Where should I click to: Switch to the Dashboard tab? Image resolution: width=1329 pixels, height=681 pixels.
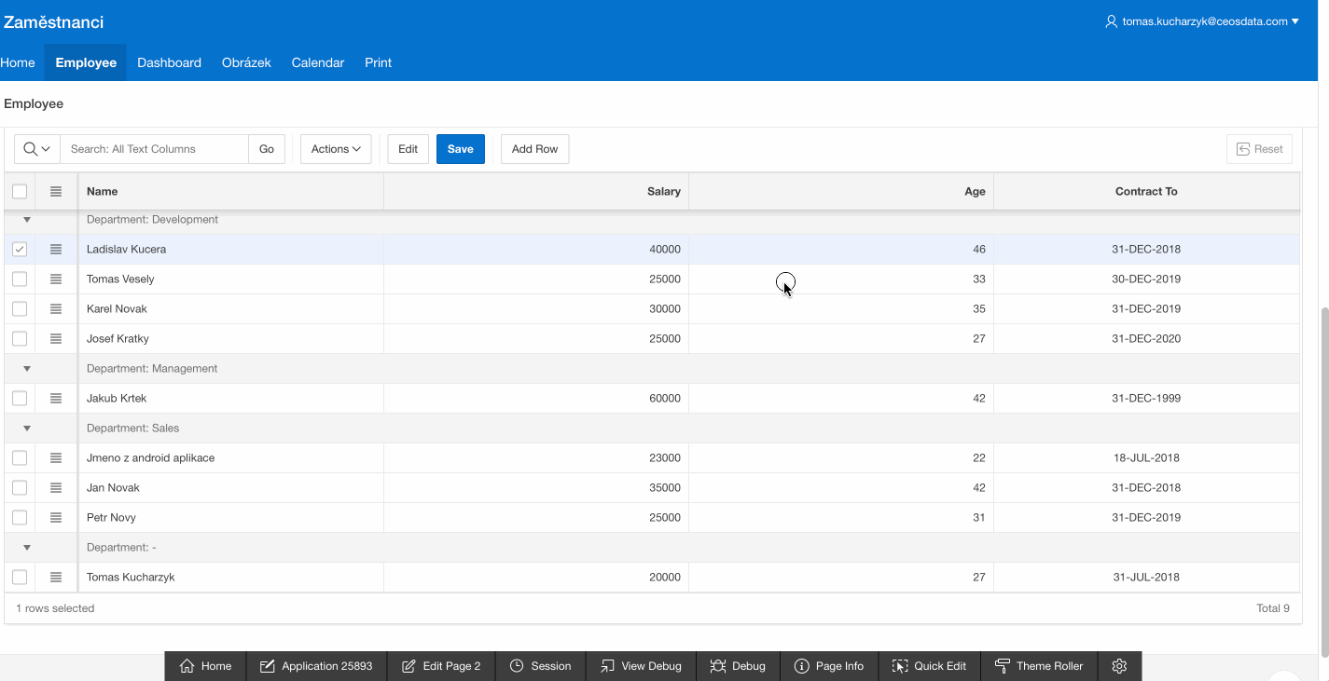[169, 62]
